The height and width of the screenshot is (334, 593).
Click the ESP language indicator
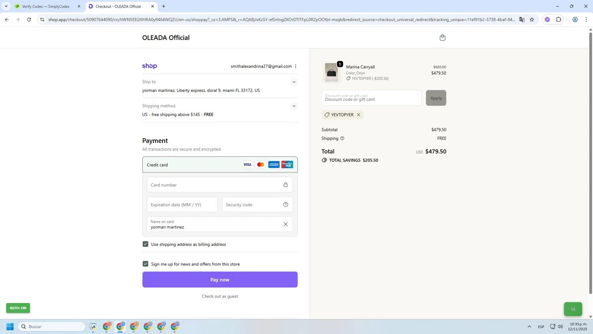pos(541,326)
